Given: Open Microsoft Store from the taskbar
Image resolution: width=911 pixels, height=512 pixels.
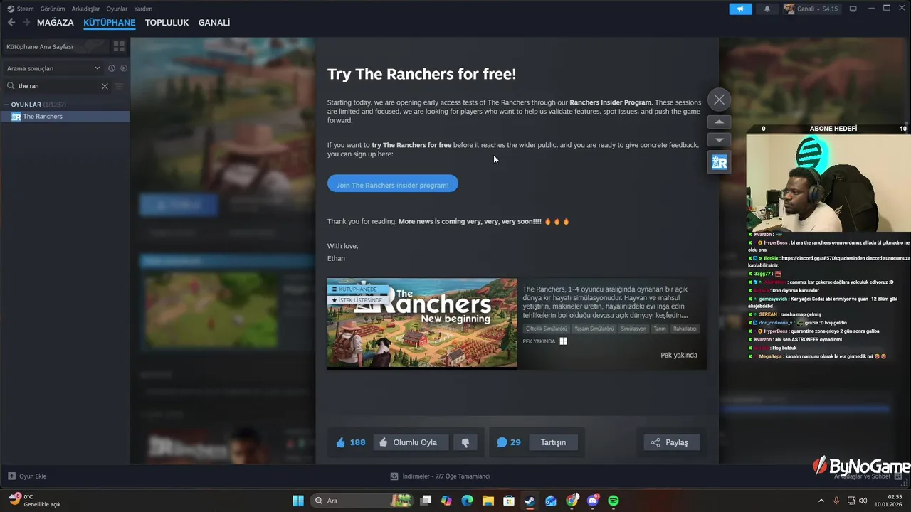Looking at the screenshot, I should pos(509,501).
